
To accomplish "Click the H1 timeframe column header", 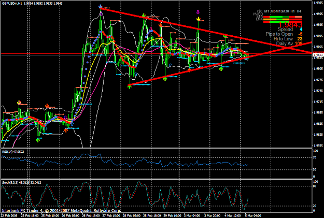I will pos(292,11).
